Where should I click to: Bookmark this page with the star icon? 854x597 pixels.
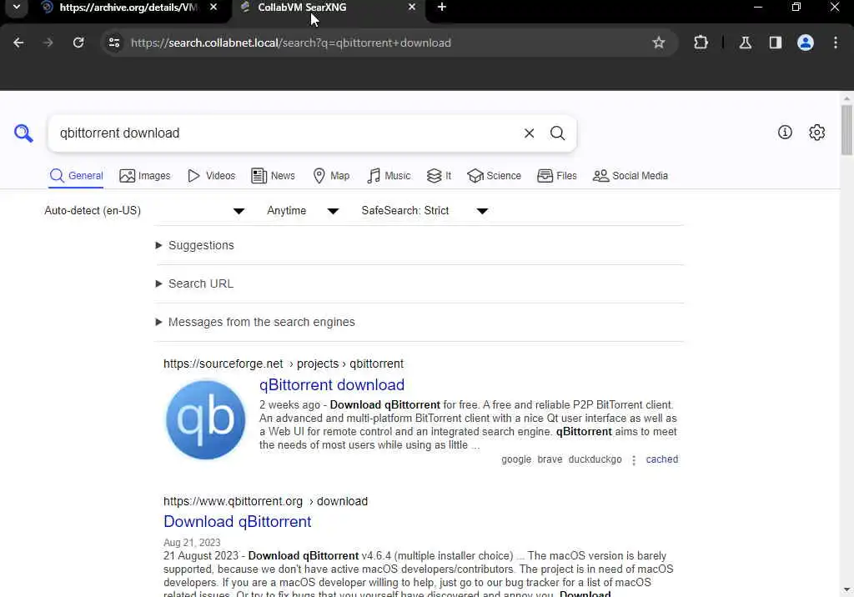(x=659, y=43)
